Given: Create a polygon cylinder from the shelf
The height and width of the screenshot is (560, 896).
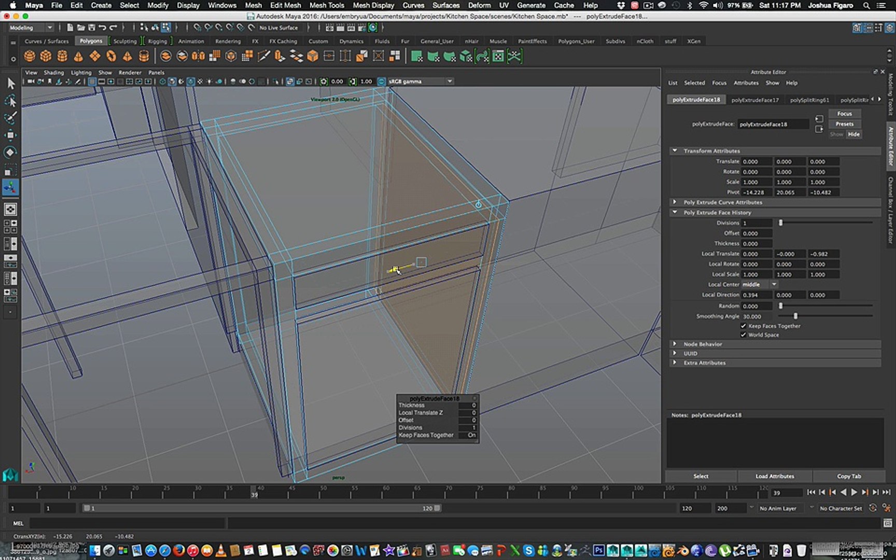Looking at the screenshot, I should click(62, 56).
